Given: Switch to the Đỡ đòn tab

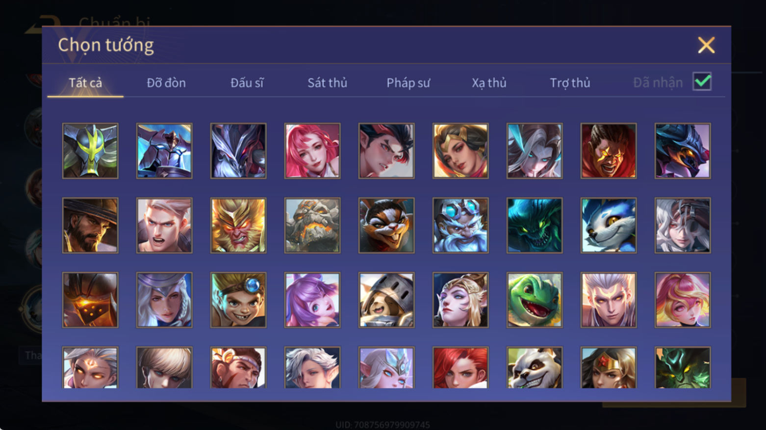Looking at the screenshot, I should (166, 83).
